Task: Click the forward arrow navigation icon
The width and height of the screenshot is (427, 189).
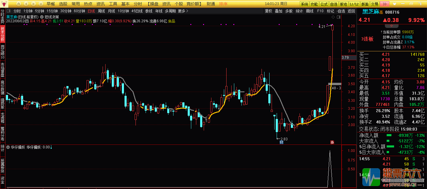Action: pos(33,4)
